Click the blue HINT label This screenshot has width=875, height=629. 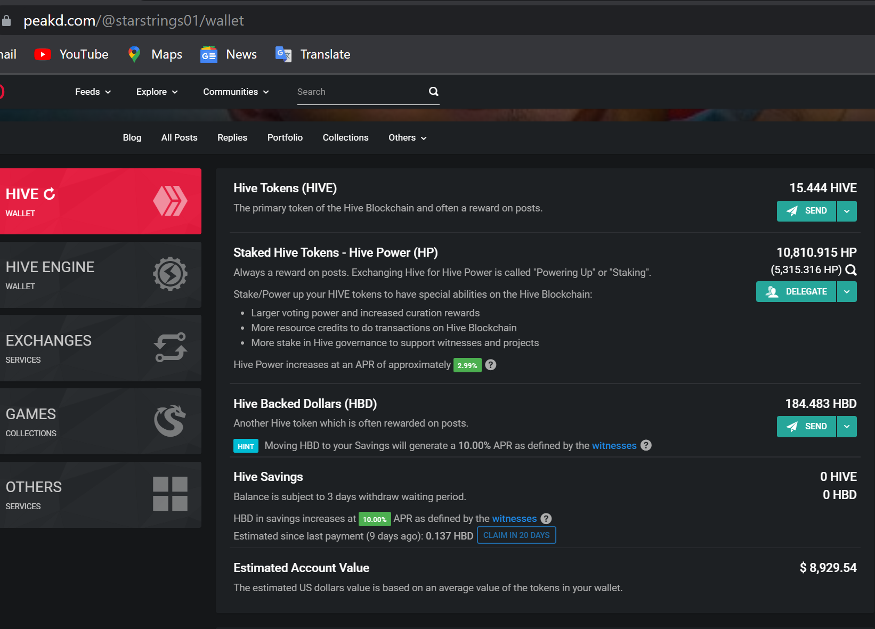pyautogui.click(x=246, y=446)
